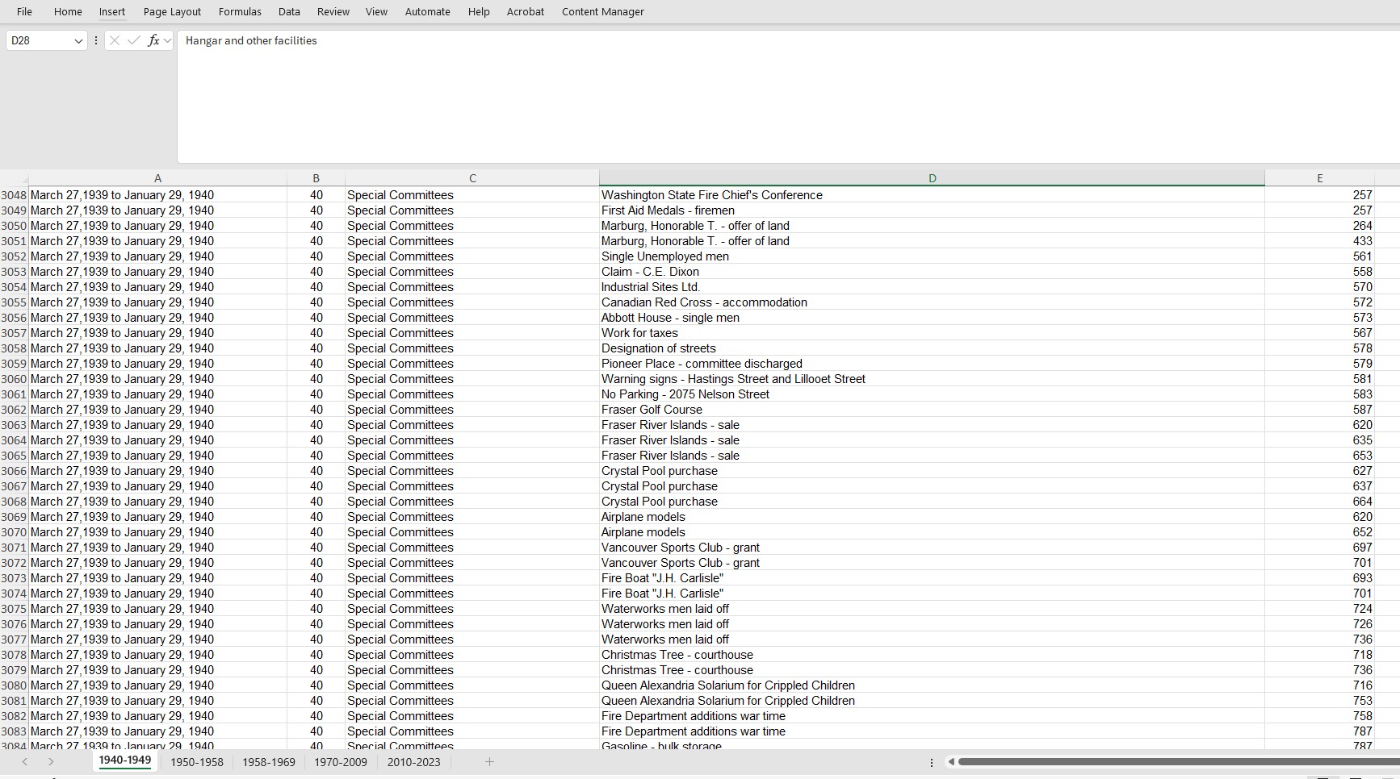Add a new worksheet with the plus icon
This screenshot has width=1400, height=779.
coord(489,761)
